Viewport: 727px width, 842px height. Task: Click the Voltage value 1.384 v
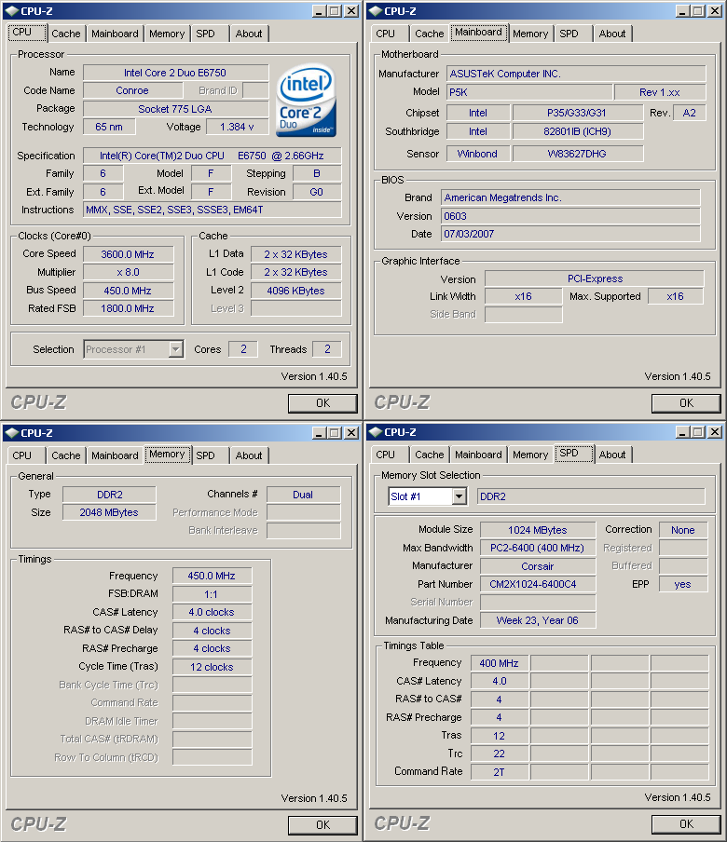(x=237, y=127)
